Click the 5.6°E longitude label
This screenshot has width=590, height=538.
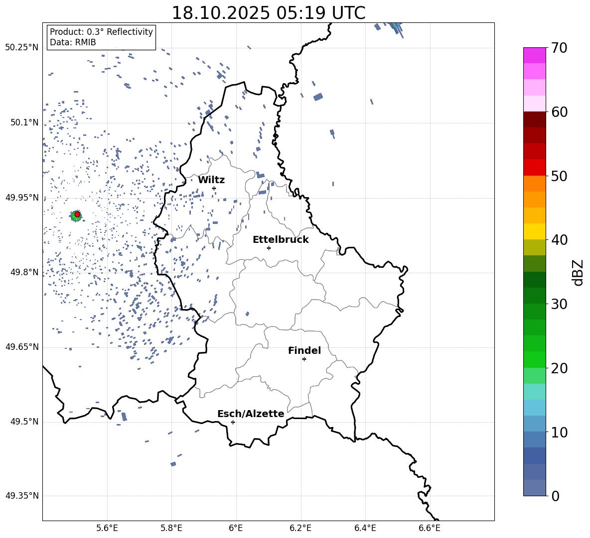107,528
